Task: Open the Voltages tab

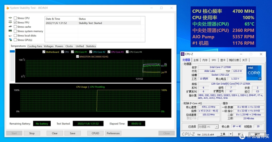Action: pos(49,46)
